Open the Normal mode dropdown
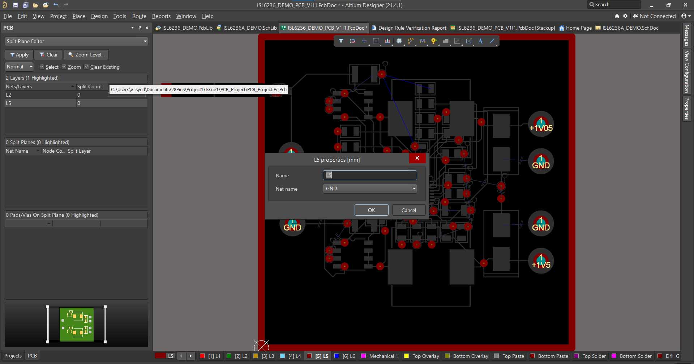Viewport: 694px width, 364px height. click(x=20, y=67)
